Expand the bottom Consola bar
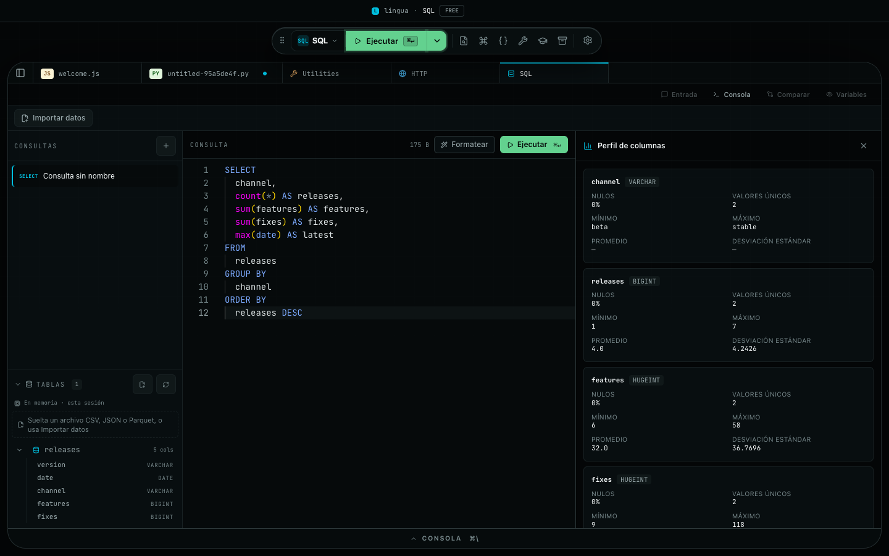 point(444,538)
